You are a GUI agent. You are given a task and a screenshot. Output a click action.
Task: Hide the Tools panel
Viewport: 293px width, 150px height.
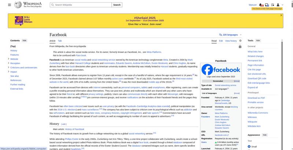[258, 40]
